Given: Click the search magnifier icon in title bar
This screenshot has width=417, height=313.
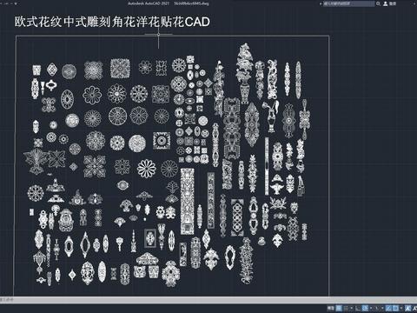Looking at the screenshot, I should 378,3.
